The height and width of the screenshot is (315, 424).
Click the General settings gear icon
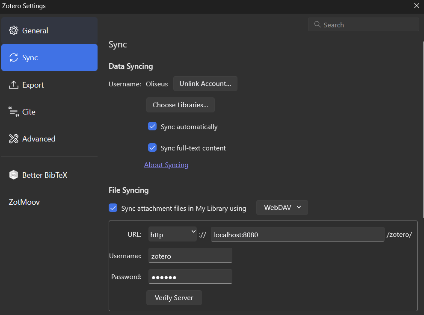pyautogui.click(x=13, y=30)
